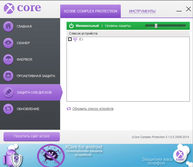Go to ГЛАВНАЯ menu label
The width and height of the screenshot is (193, 167).
(24, 26)
